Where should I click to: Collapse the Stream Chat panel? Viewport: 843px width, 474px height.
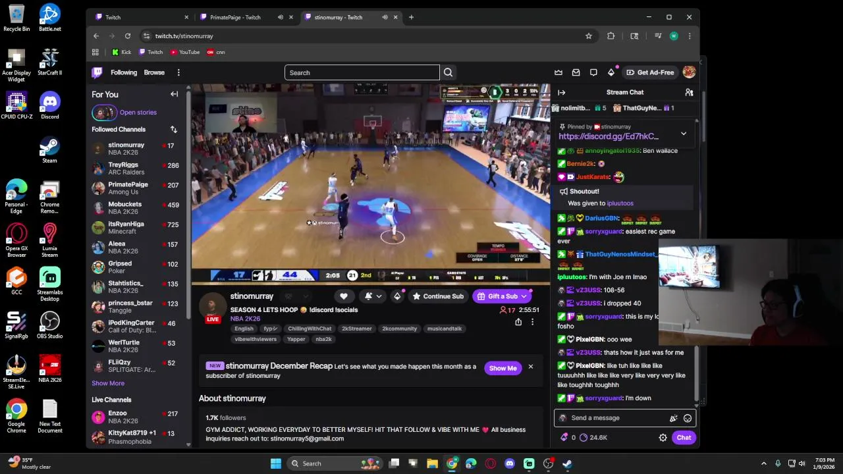(562, 92)
